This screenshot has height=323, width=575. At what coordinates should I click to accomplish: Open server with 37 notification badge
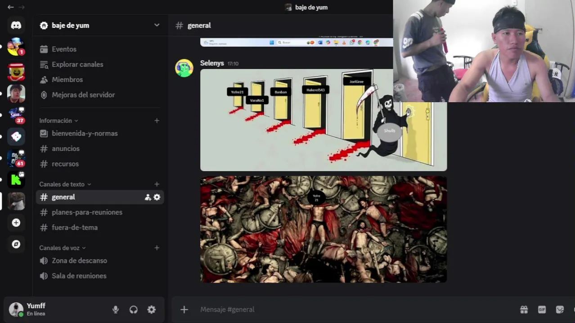(x=16, y=115)
